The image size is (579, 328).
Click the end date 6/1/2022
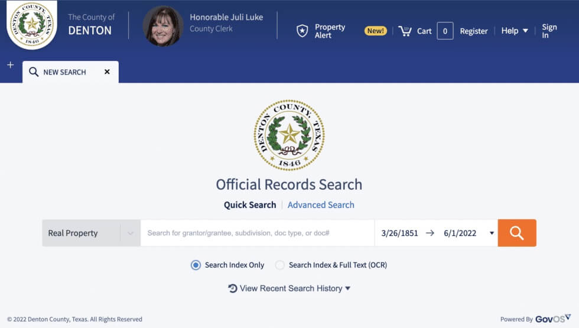pyautogui.click(x=460, y=233)
